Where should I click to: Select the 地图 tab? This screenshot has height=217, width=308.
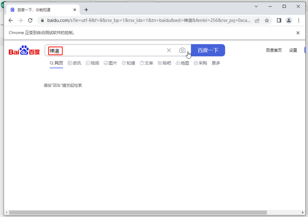point(182,63)
